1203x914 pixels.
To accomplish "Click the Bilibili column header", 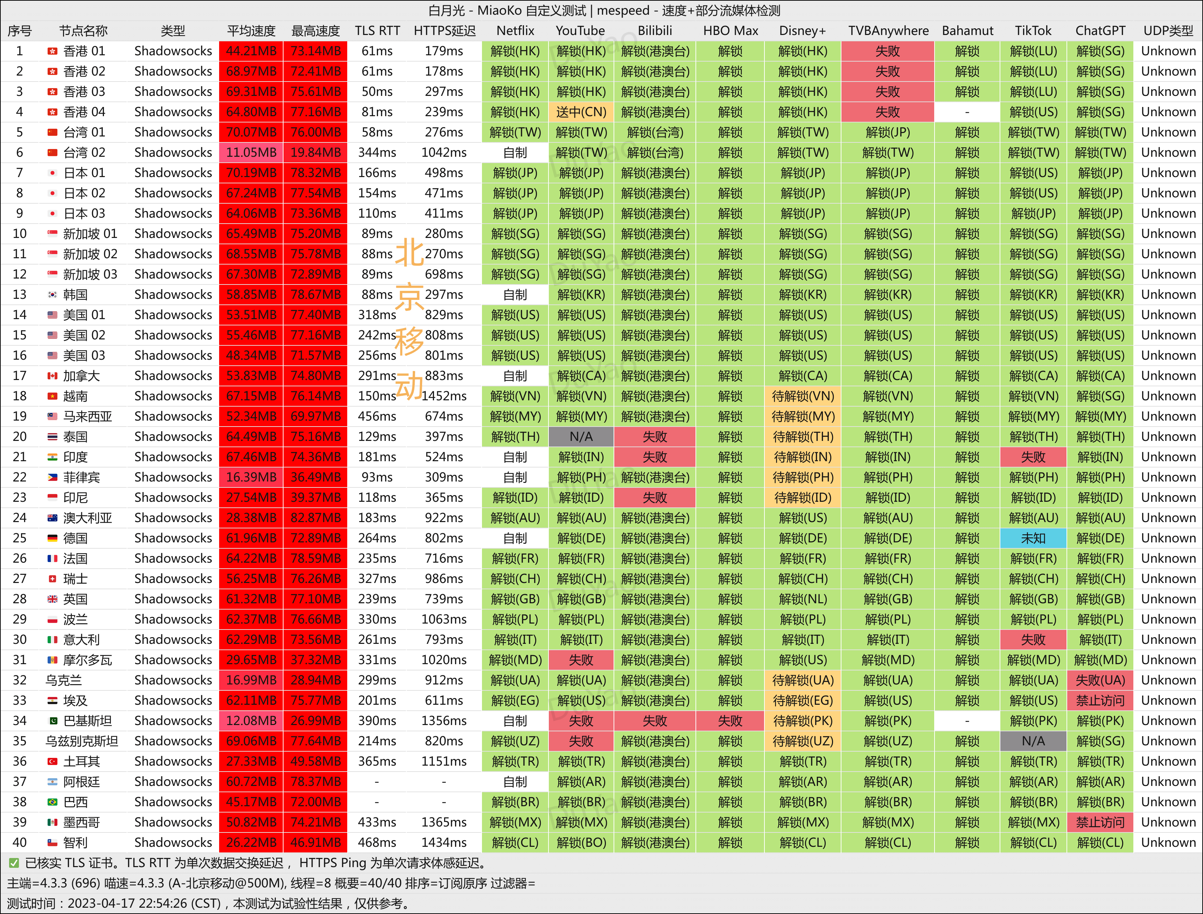I will point(655,30).
